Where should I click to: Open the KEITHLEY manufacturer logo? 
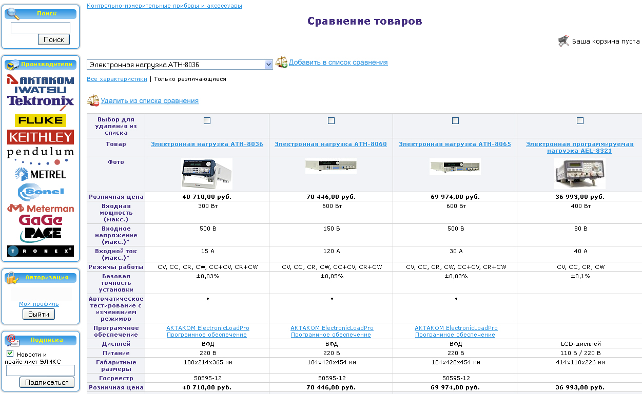point(41,137)
